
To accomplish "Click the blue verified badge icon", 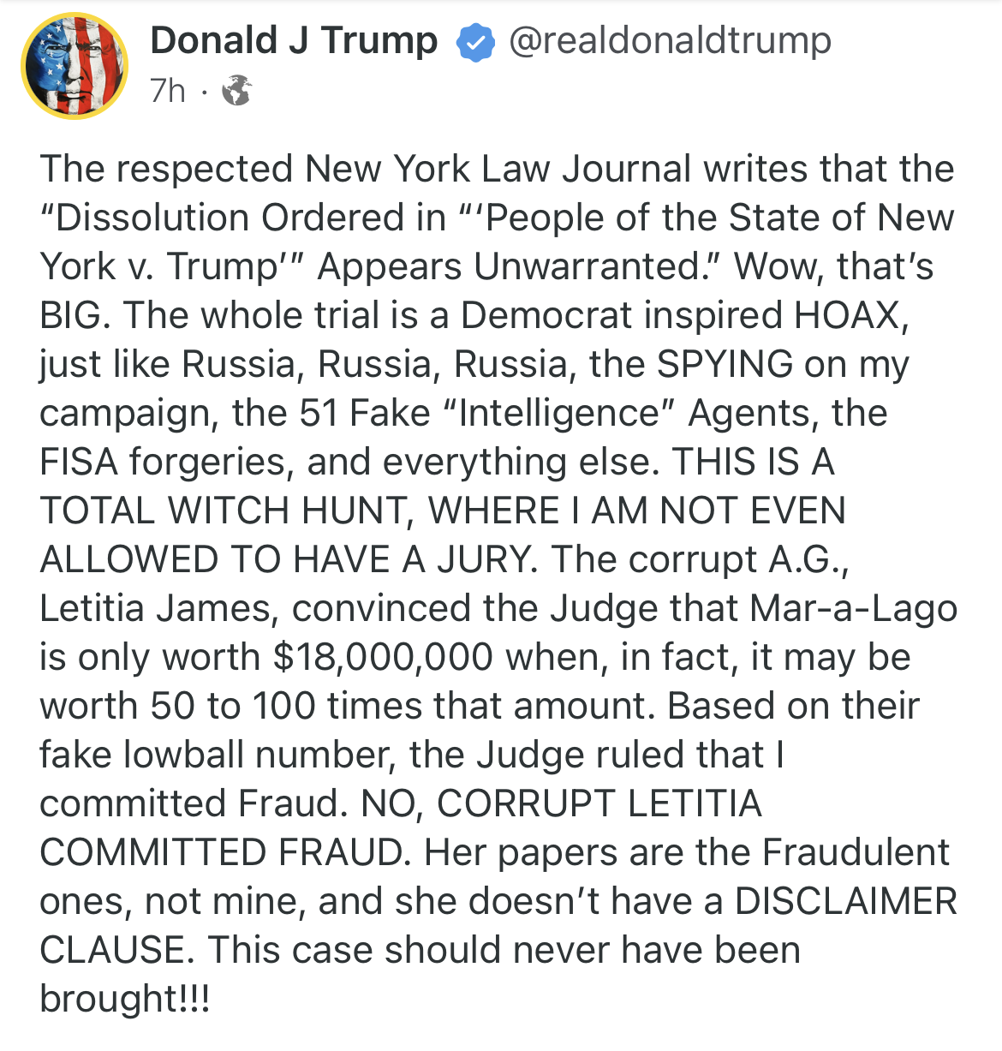I will pyautogui.click(x=474, y=42).
